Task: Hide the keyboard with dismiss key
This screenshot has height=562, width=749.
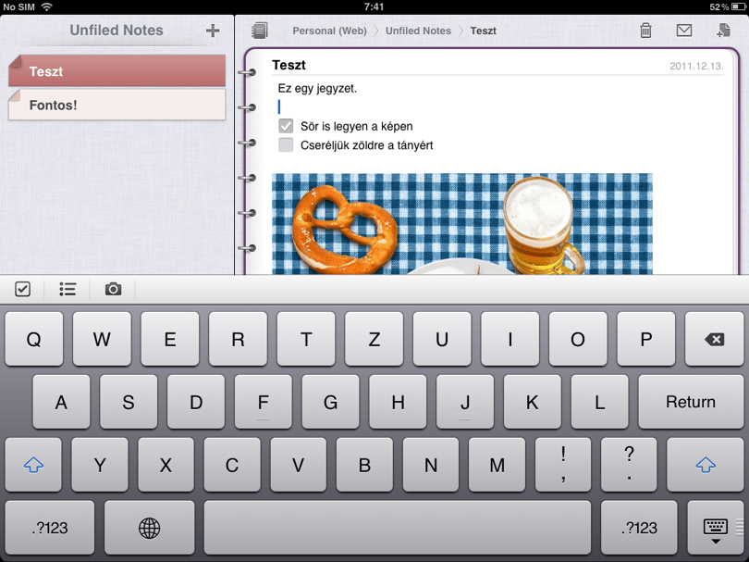Action: coord(715,528)
